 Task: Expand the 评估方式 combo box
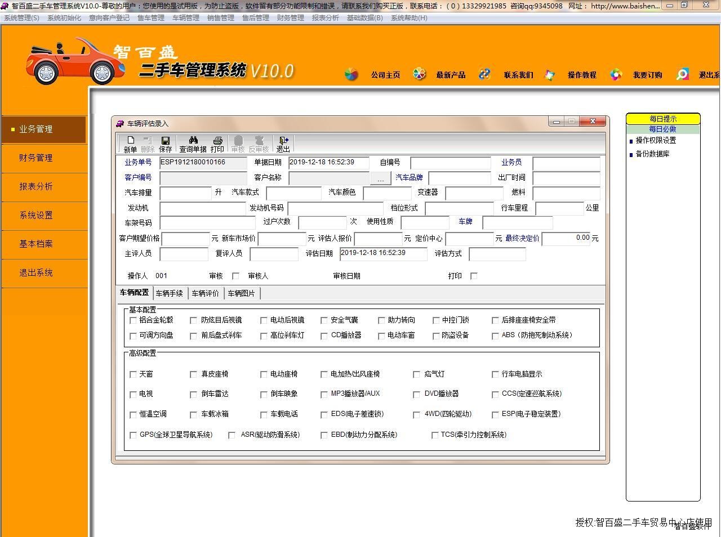pos(497,254)
